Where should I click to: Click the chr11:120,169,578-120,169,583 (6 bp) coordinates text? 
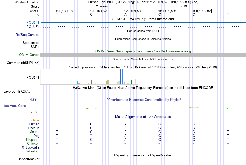pos(170,2)
